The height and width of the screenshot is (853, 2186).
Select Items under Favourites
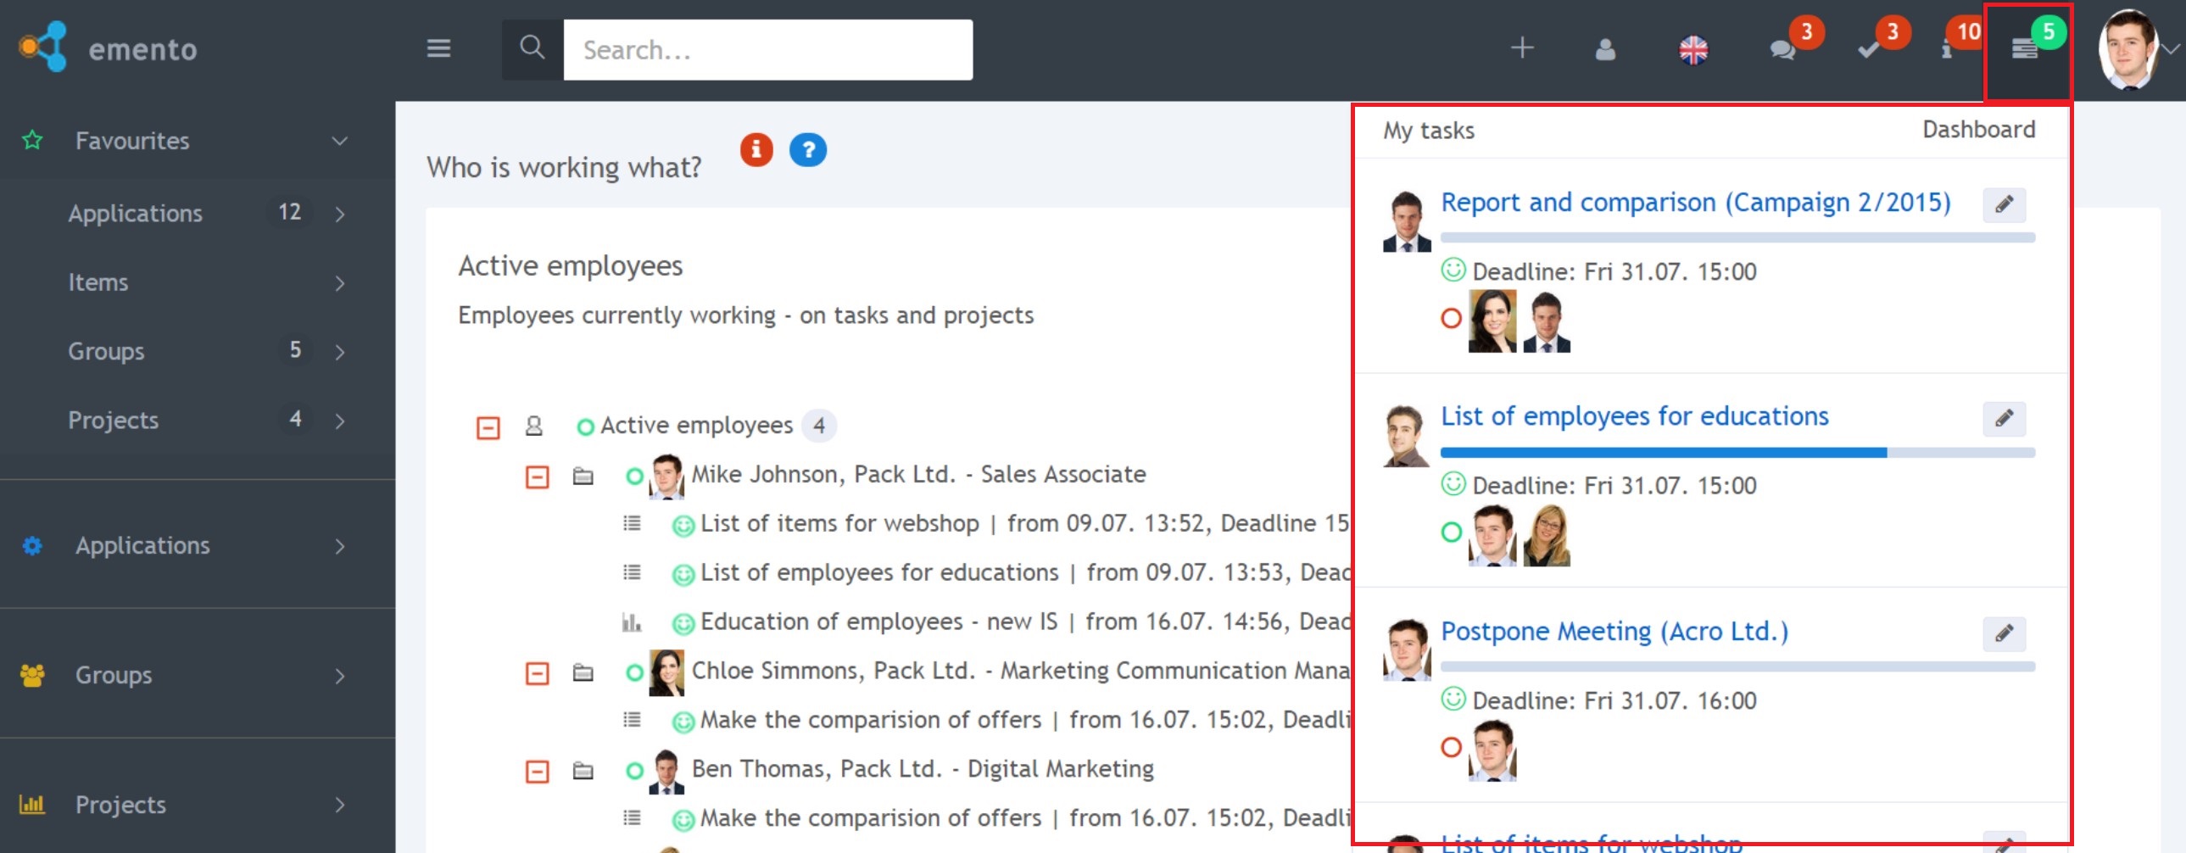point(98,282)
